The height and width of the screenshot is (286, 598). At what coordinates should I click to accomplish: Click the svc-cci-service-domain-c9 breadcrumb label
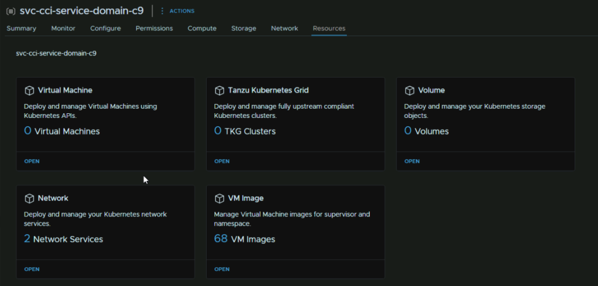pos(56,53)
